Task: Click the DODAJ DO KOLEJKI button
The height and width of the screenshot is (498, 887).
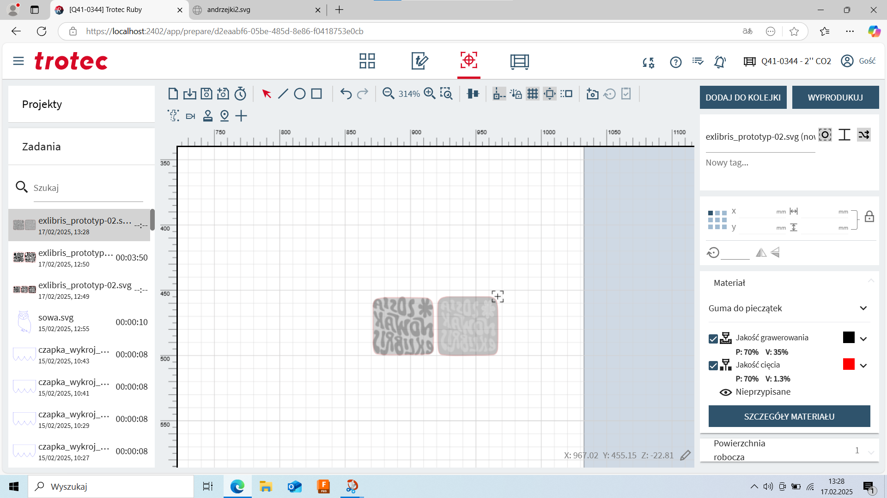Action: tap(743, 97)
